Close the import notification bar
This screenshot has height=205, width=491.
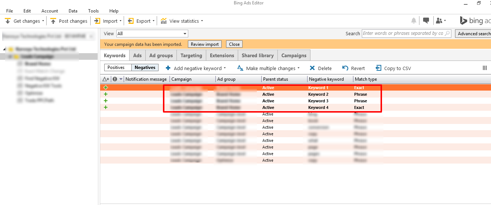tap(234, 44)
